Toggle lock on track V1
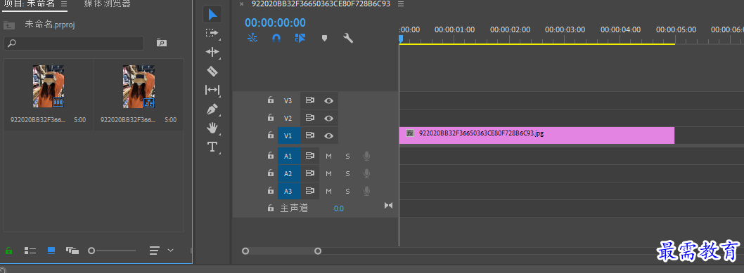This screenshot has width=744, height=273. pyautogui.click(x=271, y=135)
